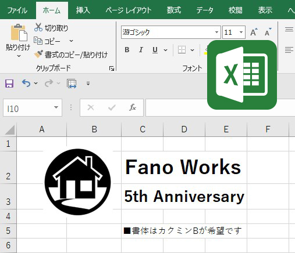
Task: Expand the Paste options arrow
Action: point(19,56)
